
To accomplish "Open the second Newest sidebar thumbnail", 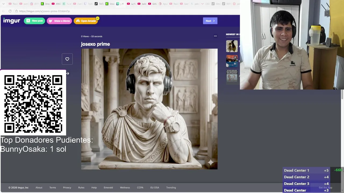I will pyautogui.click(x=232, y=61).
